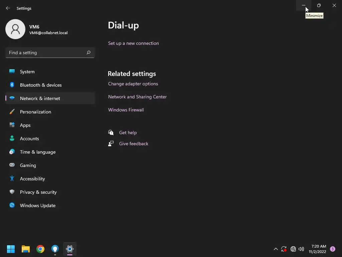This screenshot has height=257, width=342.
Task: Open Windows Update settings
Action: click(x=50, y=205)
